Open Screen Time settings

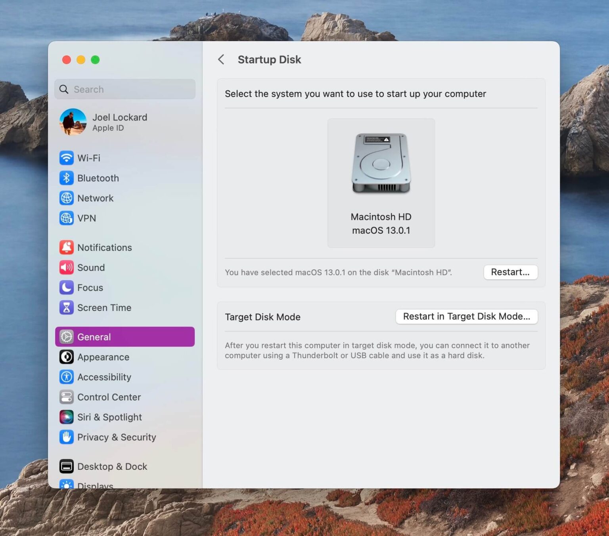104,307
